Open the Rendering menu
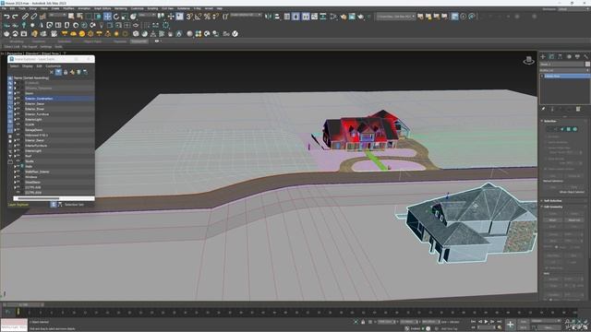Screen dimensions: 591x332 121,8
